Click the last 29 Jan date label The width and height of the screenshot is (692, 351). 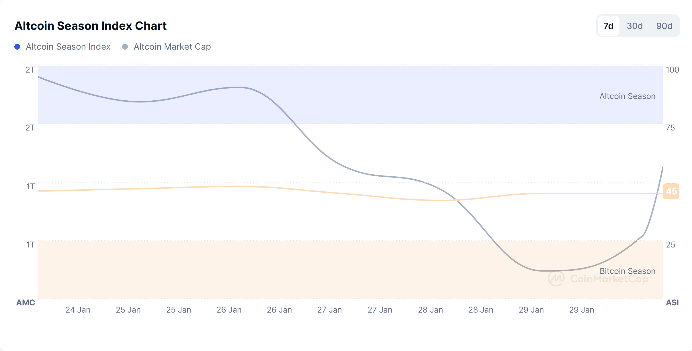coord(582,310)
